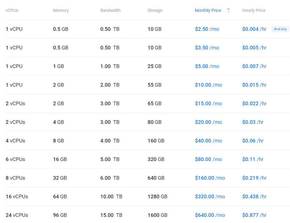Pick the $640.00 /mo plan
Image resolution: width=290 pixels, height=223 pixels.
tap(210, 215)
